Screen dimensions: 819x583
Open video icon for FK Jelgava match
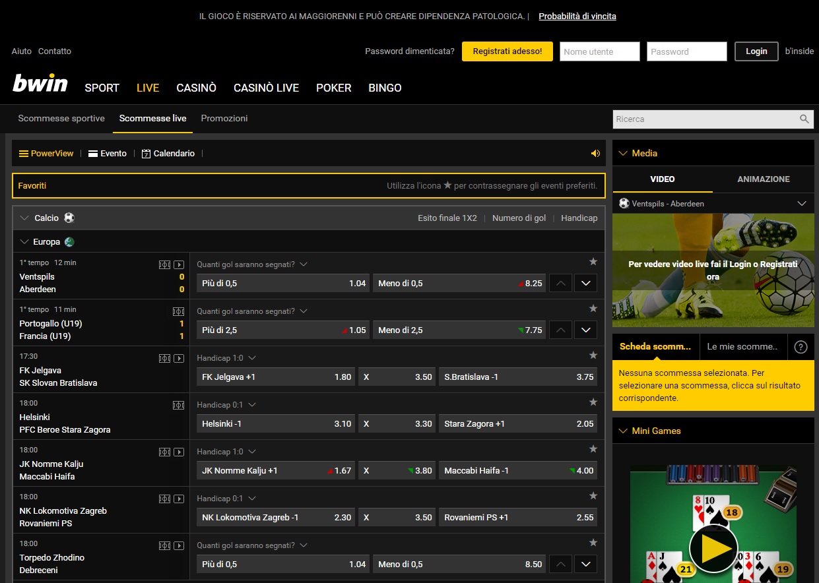pos(179,358)
